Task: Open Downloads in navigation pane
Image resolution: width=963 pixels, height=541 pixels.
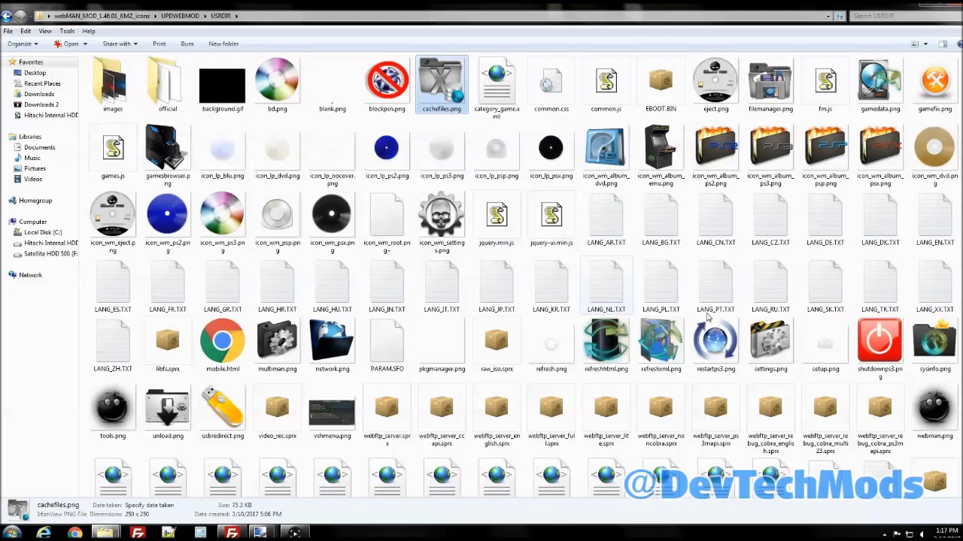Action: [x=38, y=94]
